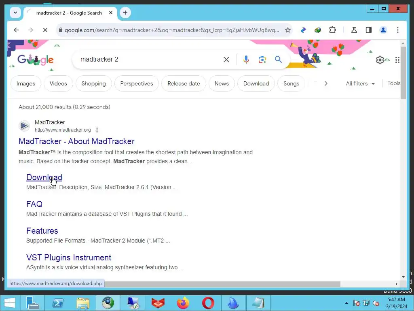The height and width of the screenshot is (311, 414).
Task: Click the address bar URL
Action: pos(172,30)
